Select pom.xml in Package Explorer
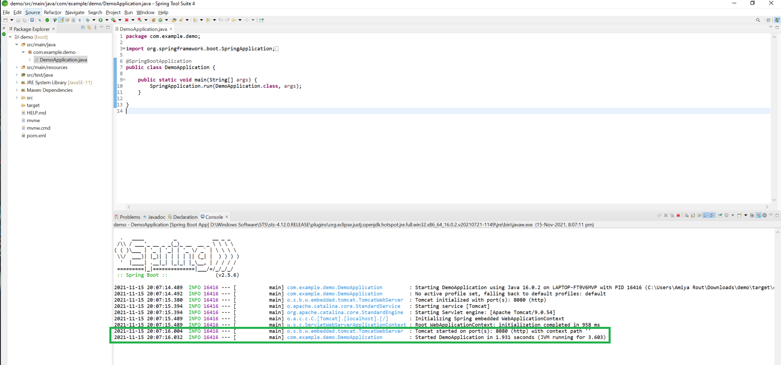The width and height of the screenshot is (781, 365). (x=36, y=136)
